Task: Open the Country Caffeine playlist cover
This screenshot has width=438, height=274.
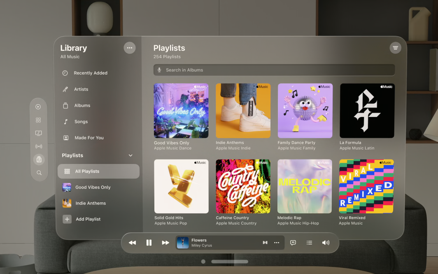Action: coord(243,186)
